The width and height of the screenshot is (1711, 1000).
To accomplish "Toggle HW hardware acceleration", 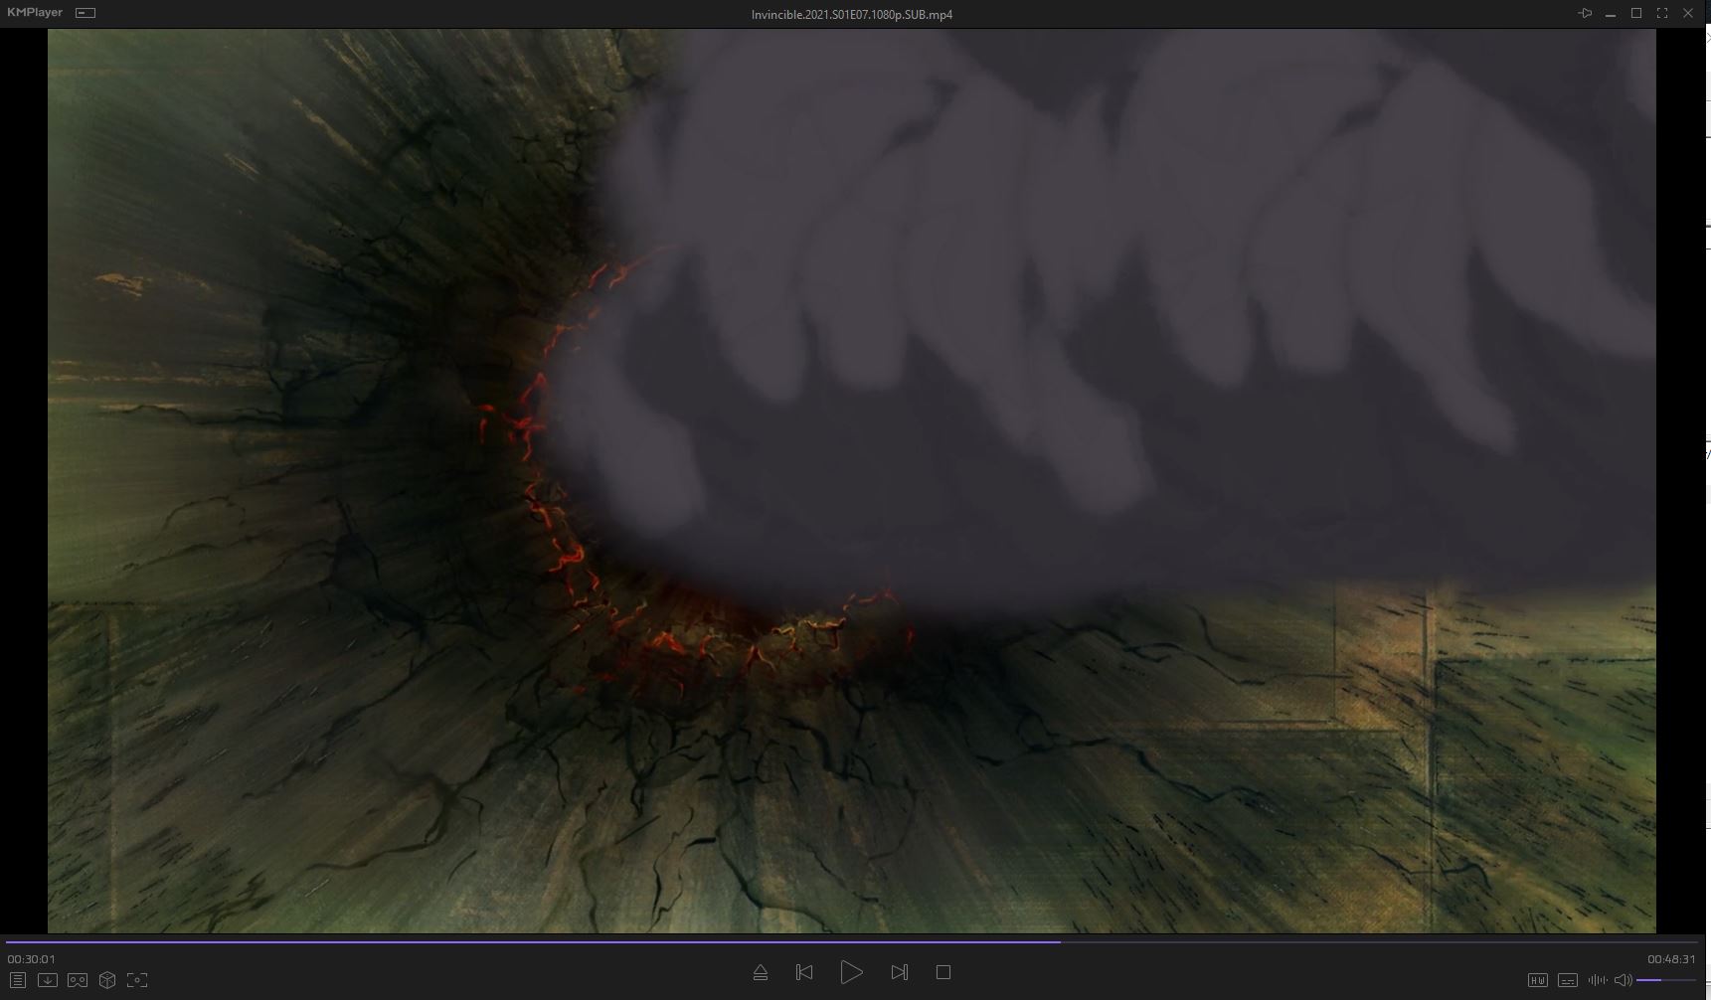I will click(1538, 980).
